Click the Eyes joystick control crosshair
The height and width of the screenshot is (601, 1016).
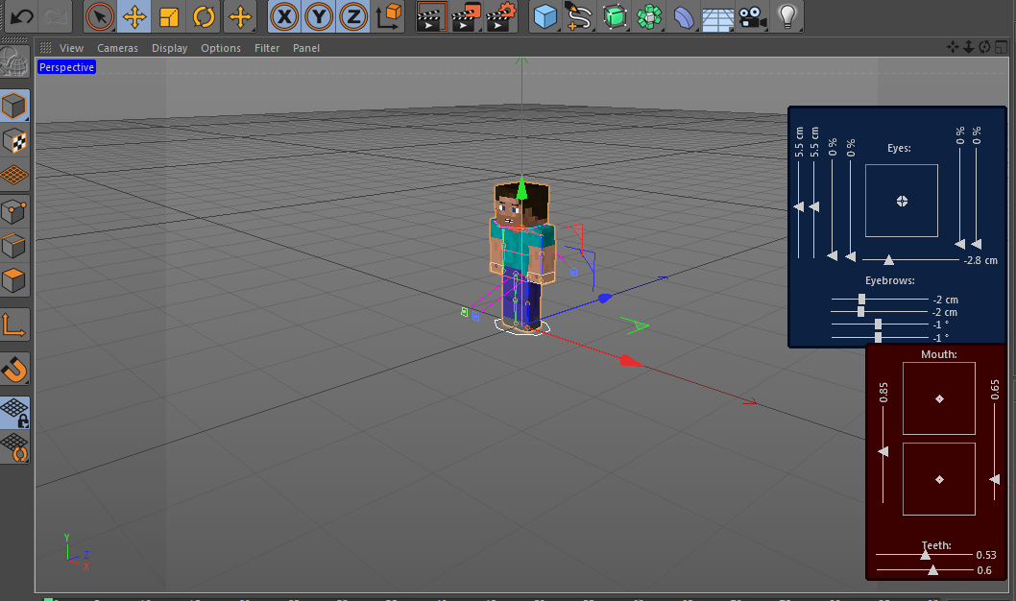coord(902,202)
